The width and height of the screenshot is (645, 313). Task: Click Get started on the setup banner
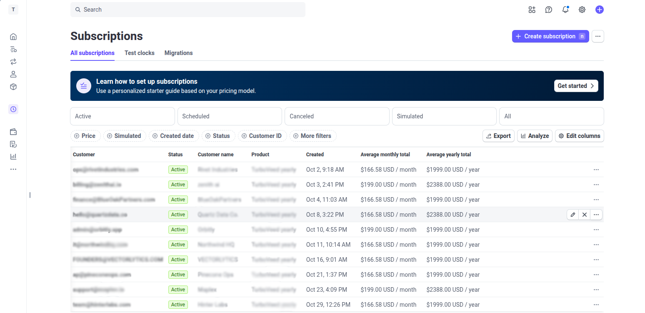point(576,86)
